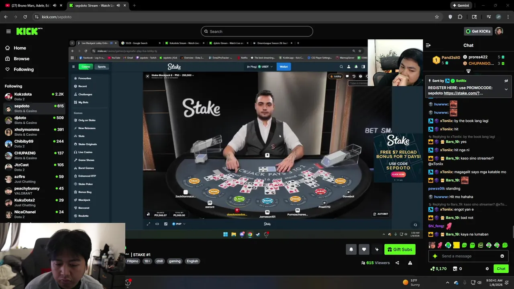Open chat settings gear icon

pos(487,269)
